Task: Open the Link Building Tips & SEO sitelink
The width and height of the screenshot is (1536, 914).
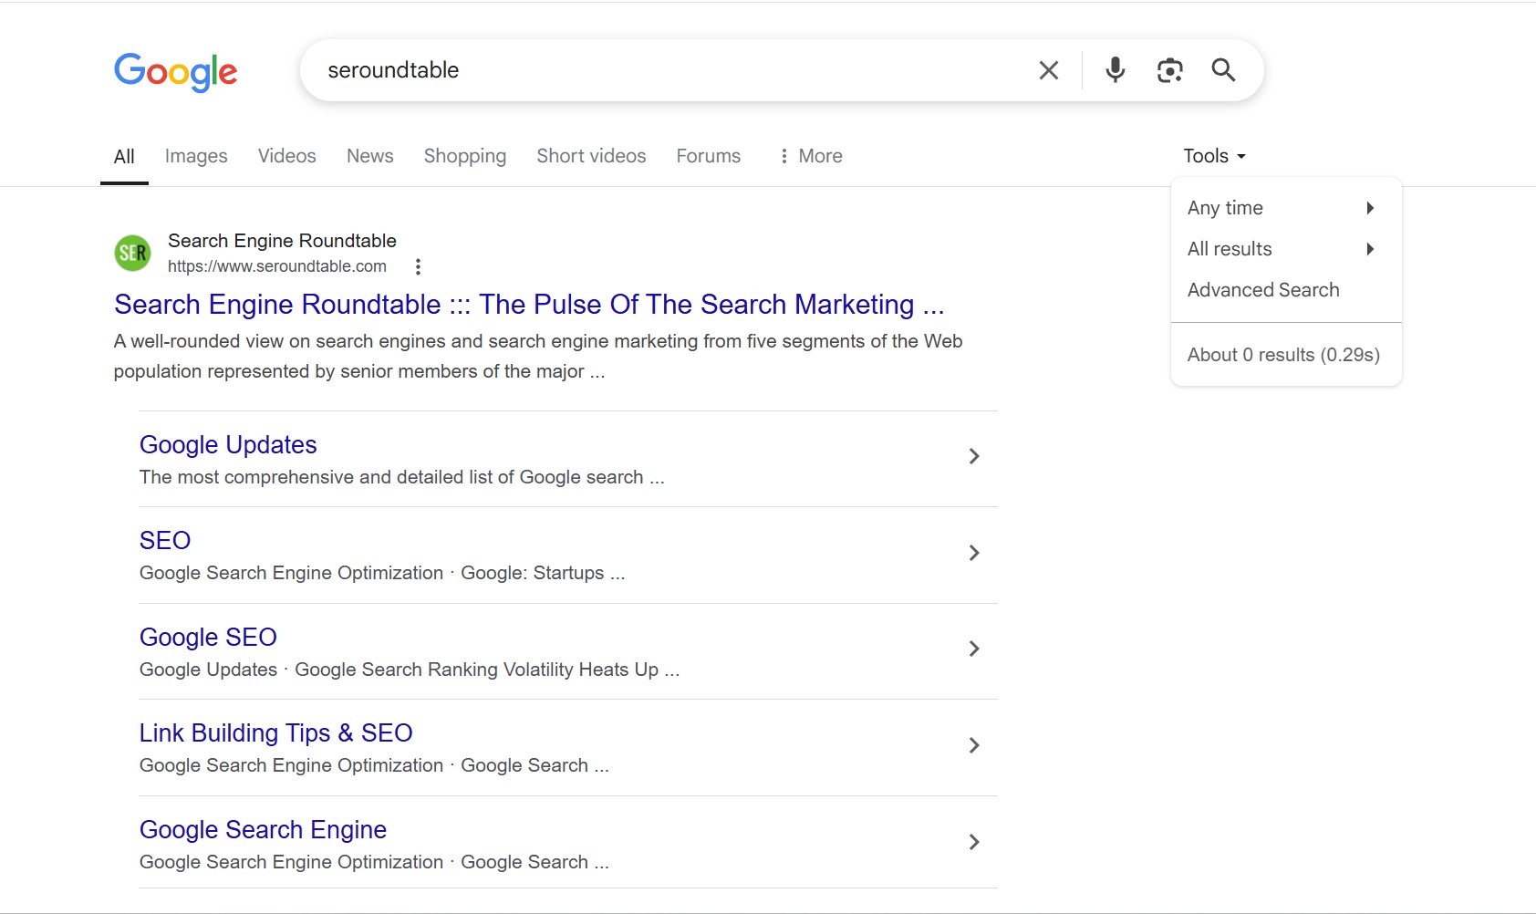Action: [275, 733]
